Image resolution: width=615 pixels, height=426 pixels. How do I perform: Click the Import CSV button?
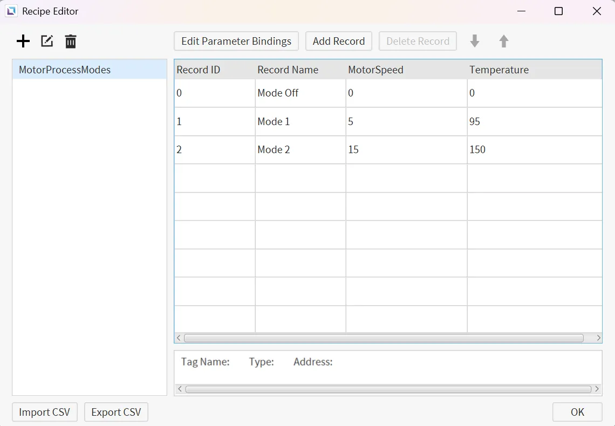tap(45, 412)
